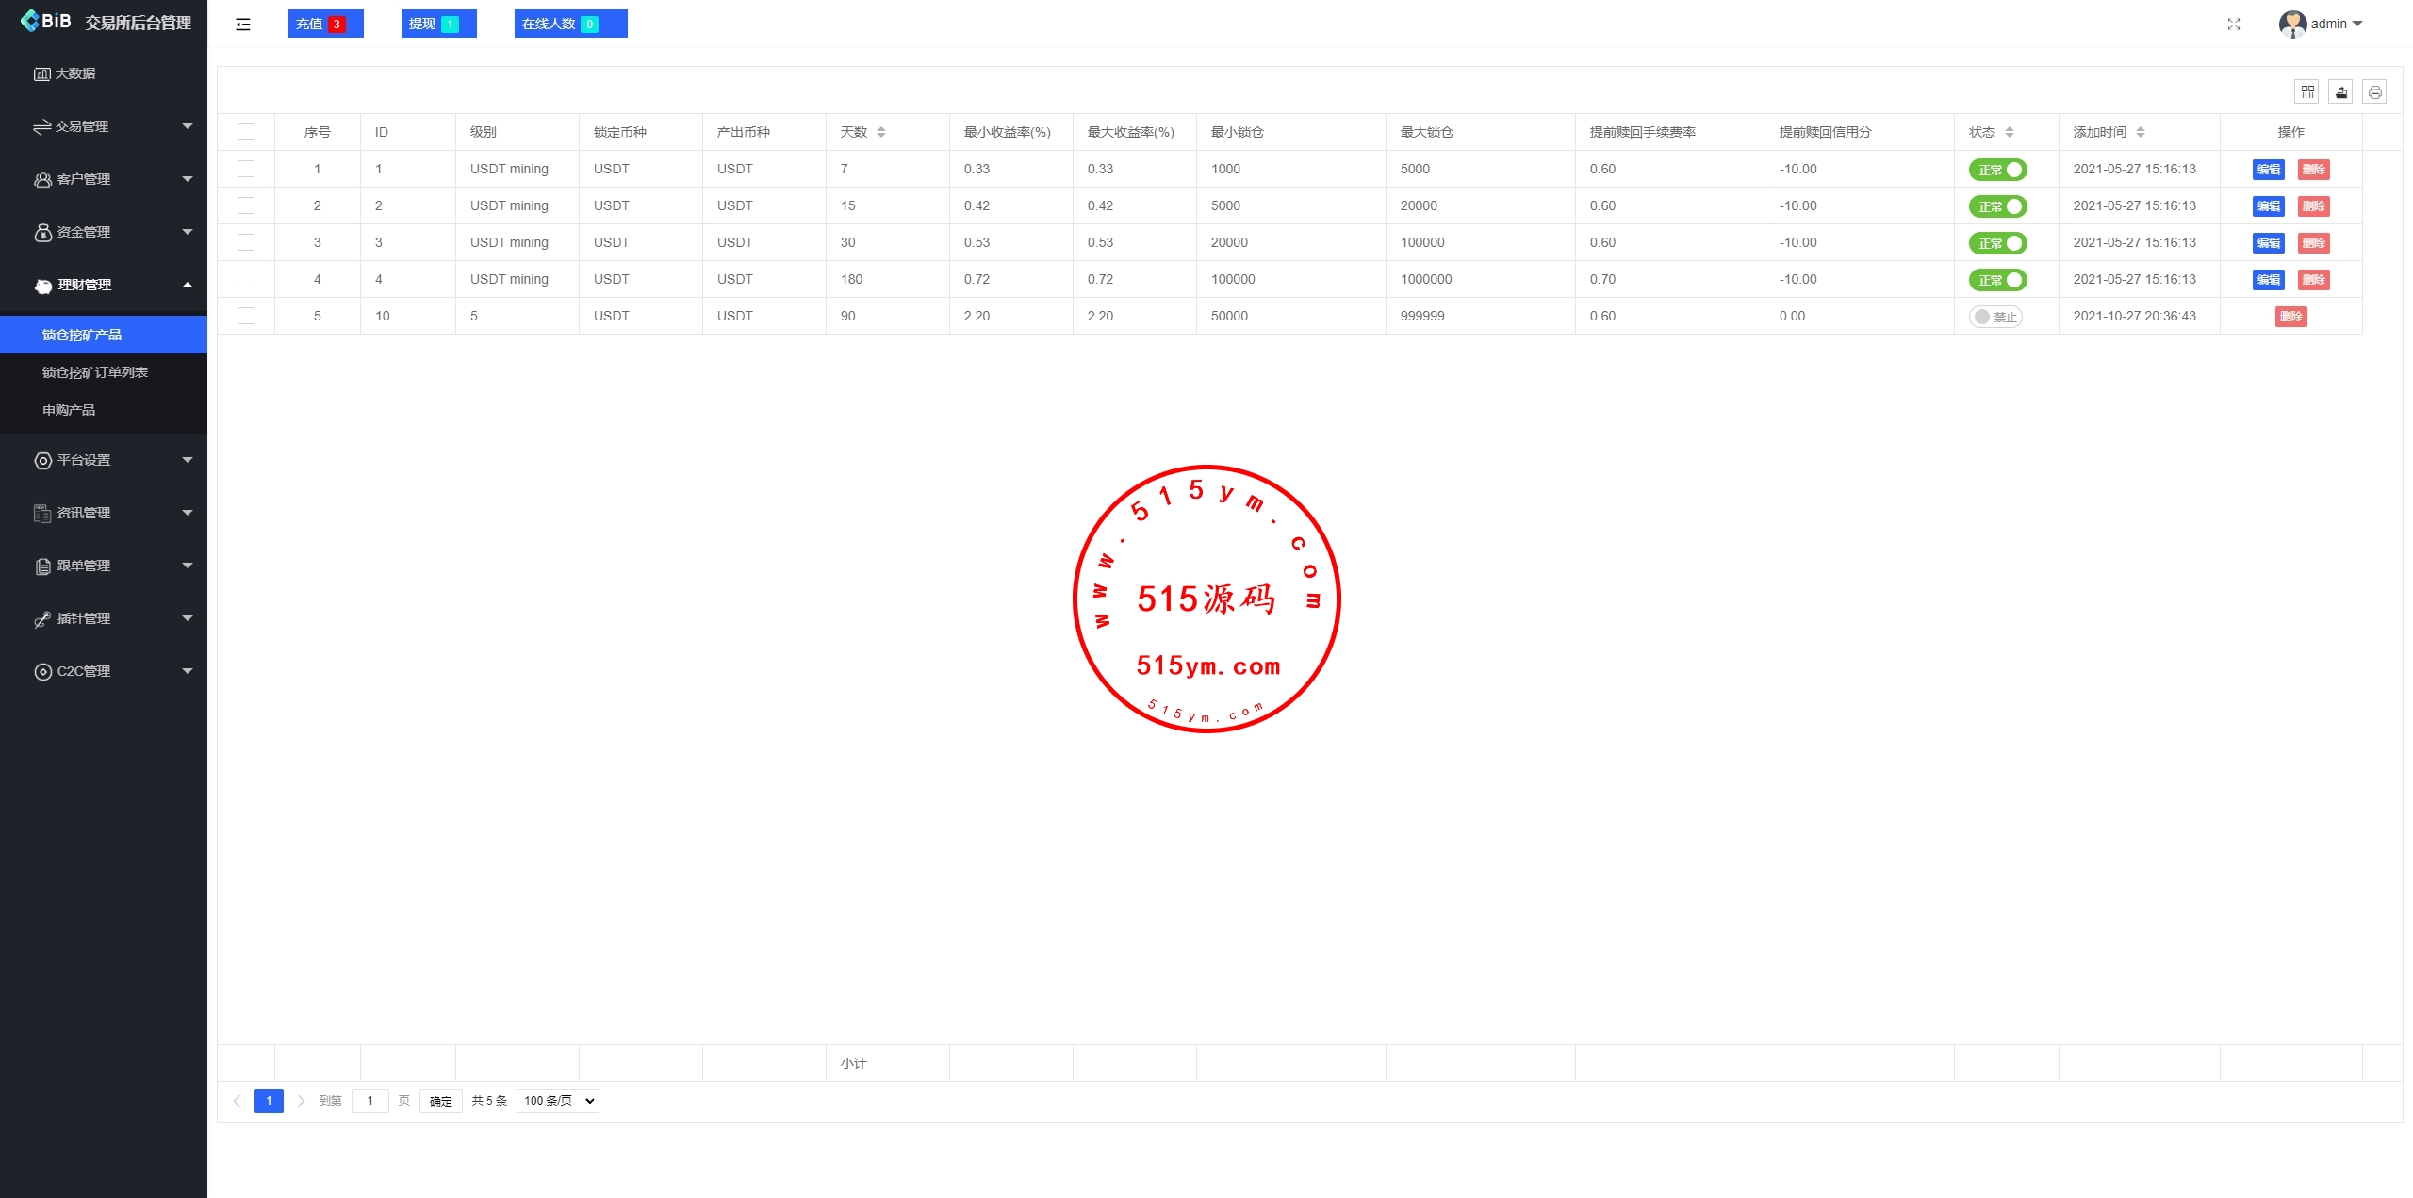2413x1198 pixels.
Task: Click the 充值 notification badge button
Action: 325,24
